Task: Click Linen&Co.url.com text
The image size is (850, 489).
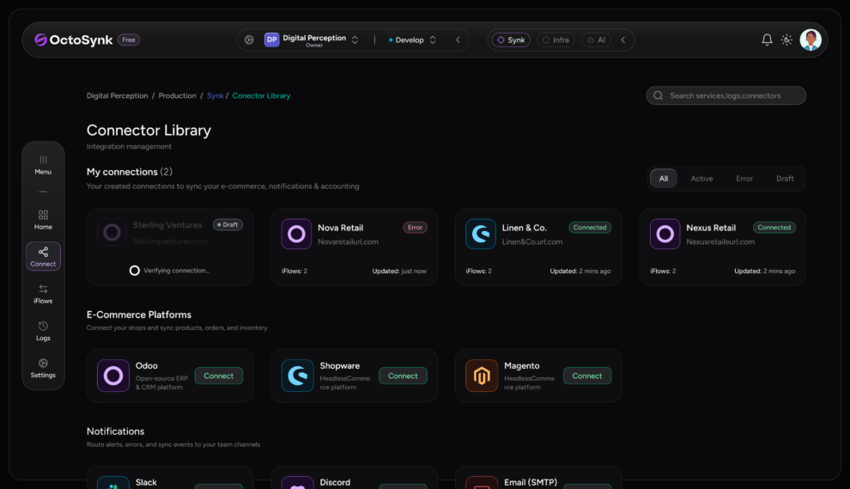Action: [531, 241]
